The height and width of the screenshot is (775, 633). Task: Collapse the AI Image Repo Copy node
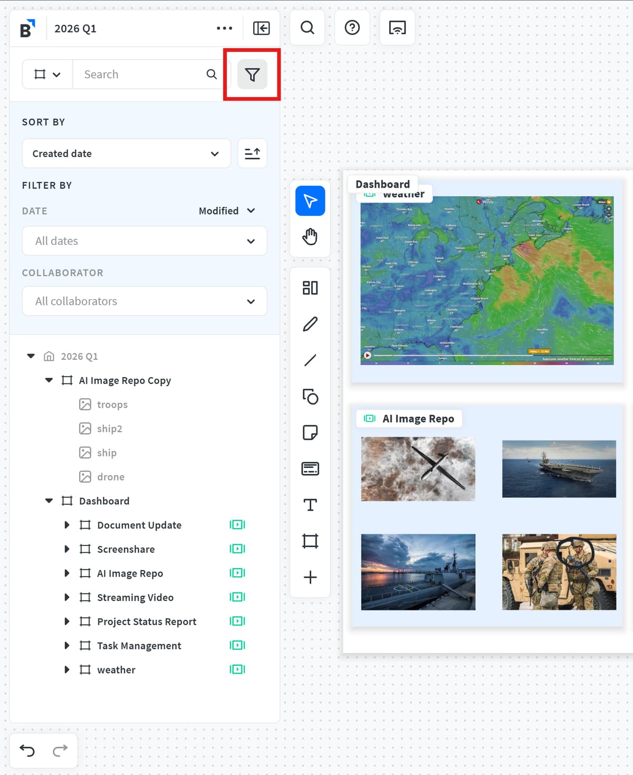pyautogui.click(x=49, y=380)
